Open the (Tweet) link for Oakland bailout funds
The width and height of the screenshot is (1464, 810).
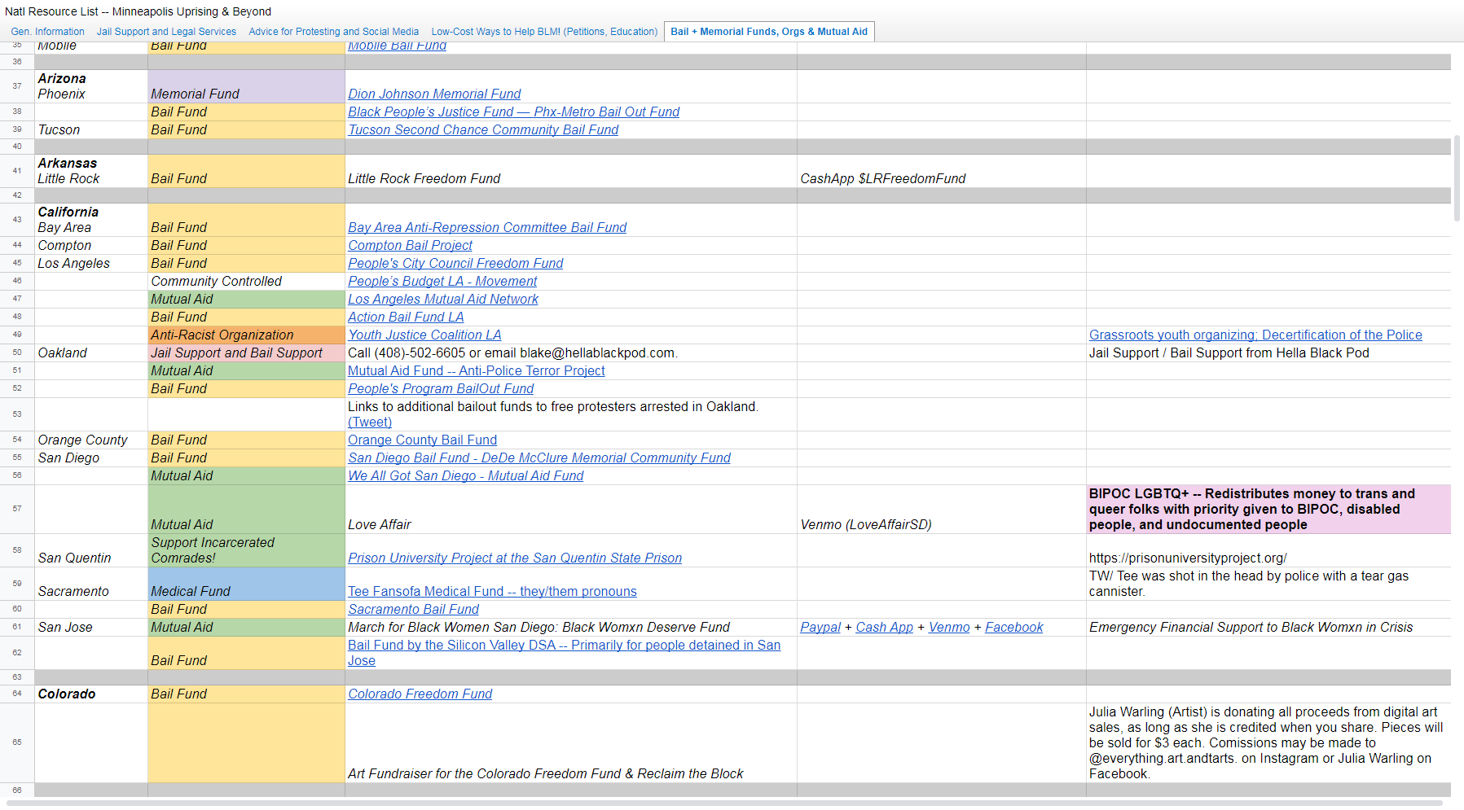pos(370,423)
